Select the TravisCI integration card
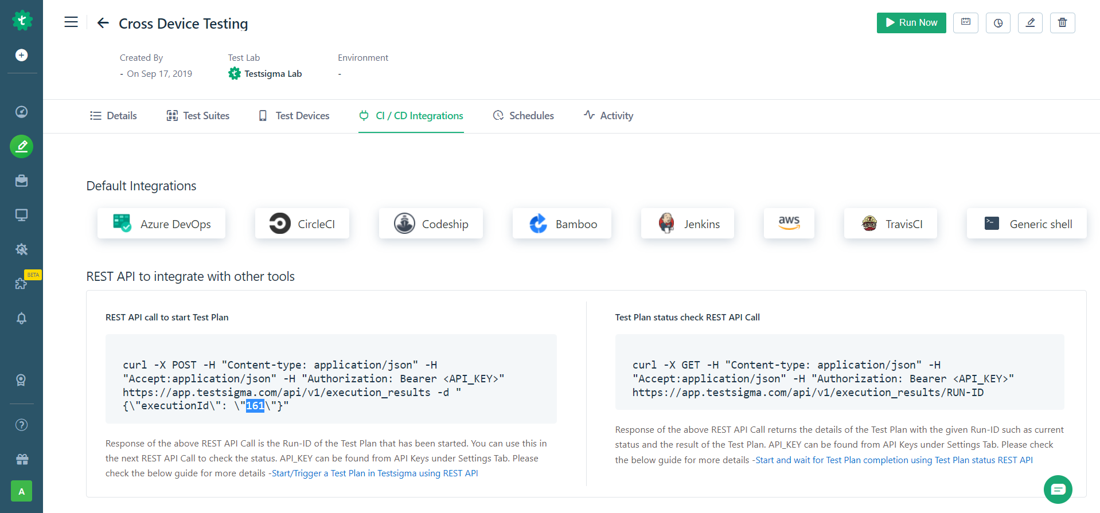This screenshot has width=1100, height=513. 891,224
